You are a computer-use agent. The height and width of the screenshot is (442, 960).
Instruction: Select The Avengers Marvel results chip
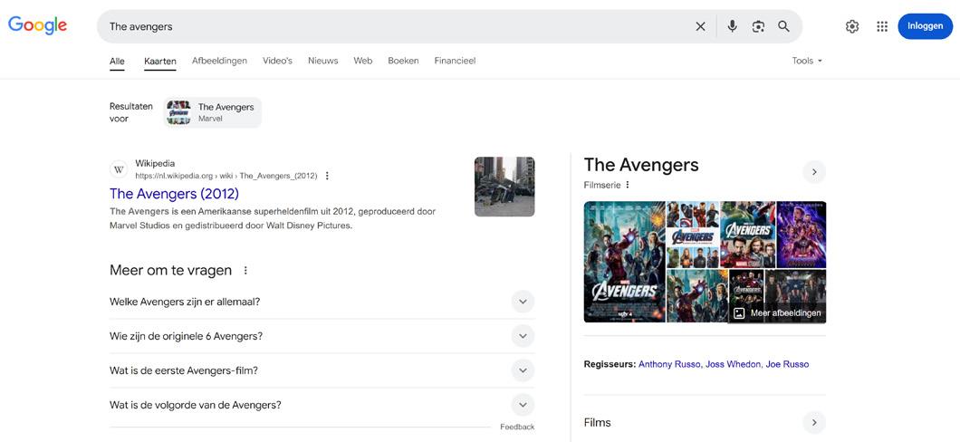click(x=212, y=112)
